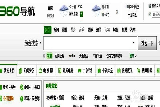The height and width of the screenshot is (107, 160).
Task: Click the 搜索一下 button
Action: (147, 43)
